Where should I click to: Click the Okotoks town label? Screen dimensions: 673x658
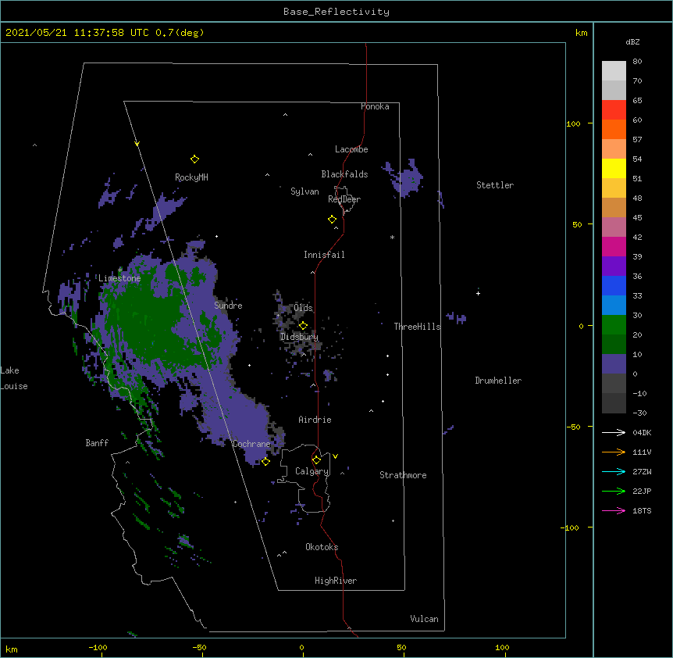point(322,547)
